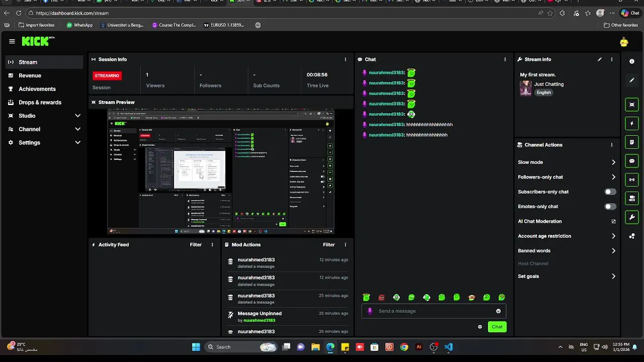Select Stream in the left sidebar
This screenshot has height=362, width=644.
(x=44, y=62)
